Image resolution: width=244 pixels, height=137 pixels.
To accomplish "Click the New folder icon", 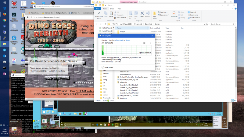I will 155,14.
